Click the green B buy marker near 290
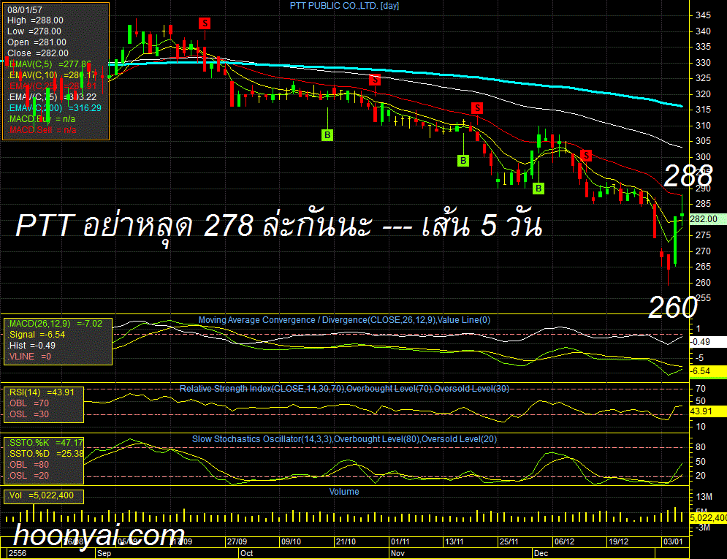The height and width of the screenshot is (559, 727). (538, 189)
